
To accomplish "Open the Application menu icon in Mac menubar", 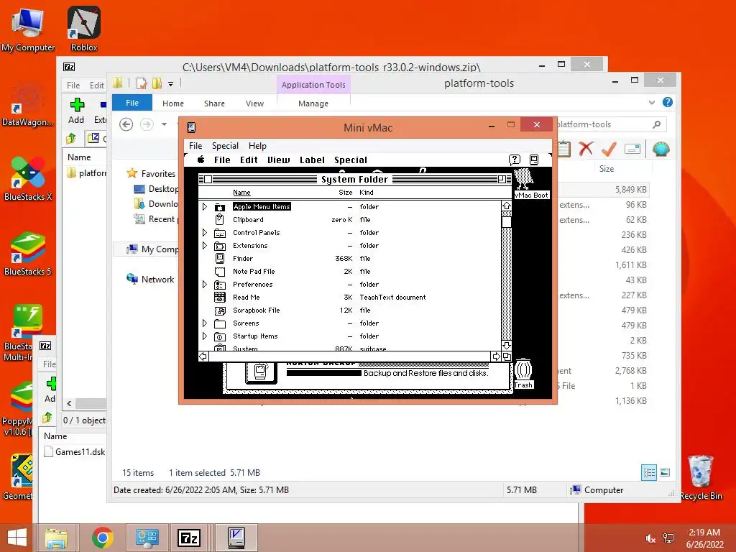I will click(534, 160).
